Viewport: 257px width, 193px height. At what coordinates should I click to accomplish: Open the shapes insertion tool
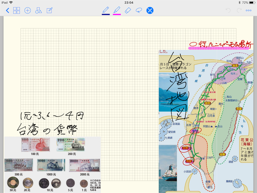pyautogui.click(x=38, y=11)
